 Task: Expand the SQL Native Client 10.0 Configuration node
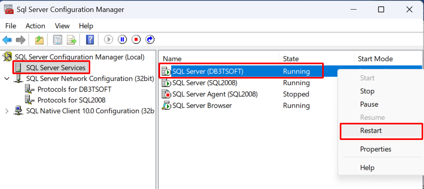pos(6,111)
